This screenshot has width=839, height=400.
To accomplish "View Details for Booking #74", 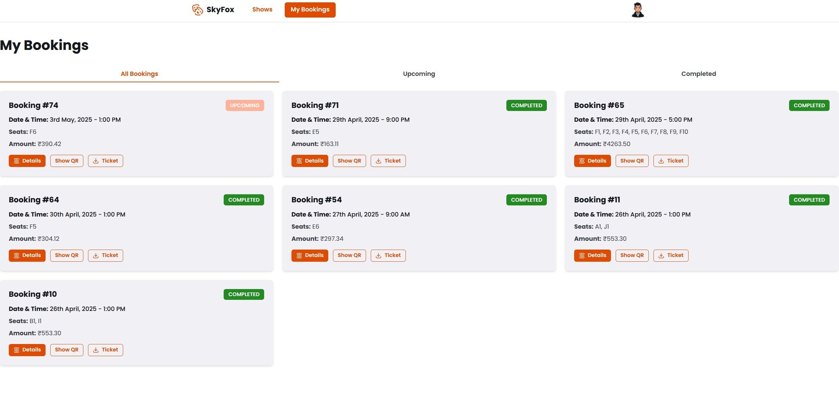I will 27,161.
